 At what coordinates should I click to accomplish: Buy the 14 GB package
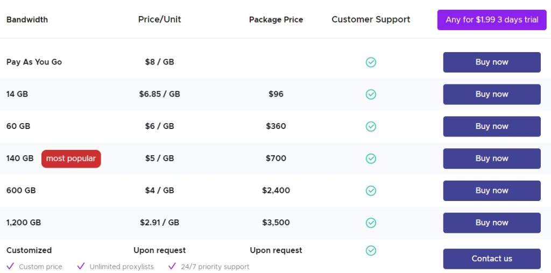point(492,94)
